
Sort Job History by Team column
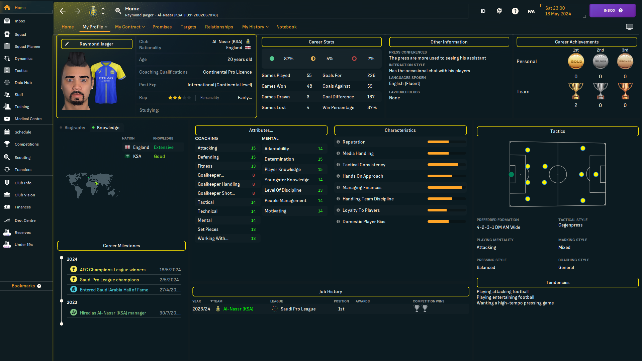pos(217,301)
